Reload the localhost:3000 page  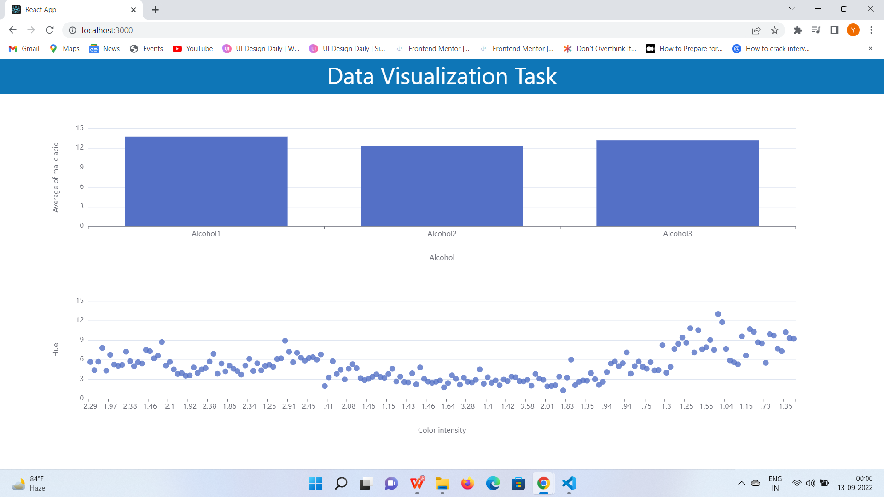50,30
